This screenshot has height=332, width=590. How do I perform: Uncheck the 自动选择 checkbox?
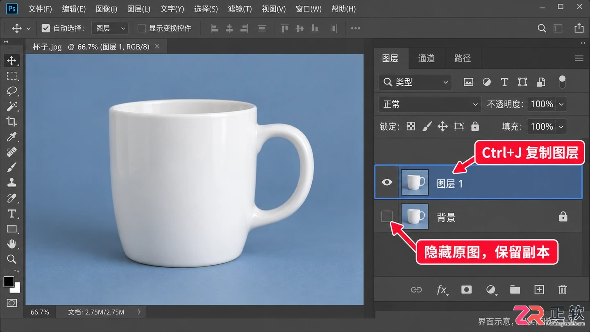tap(46, 28)
